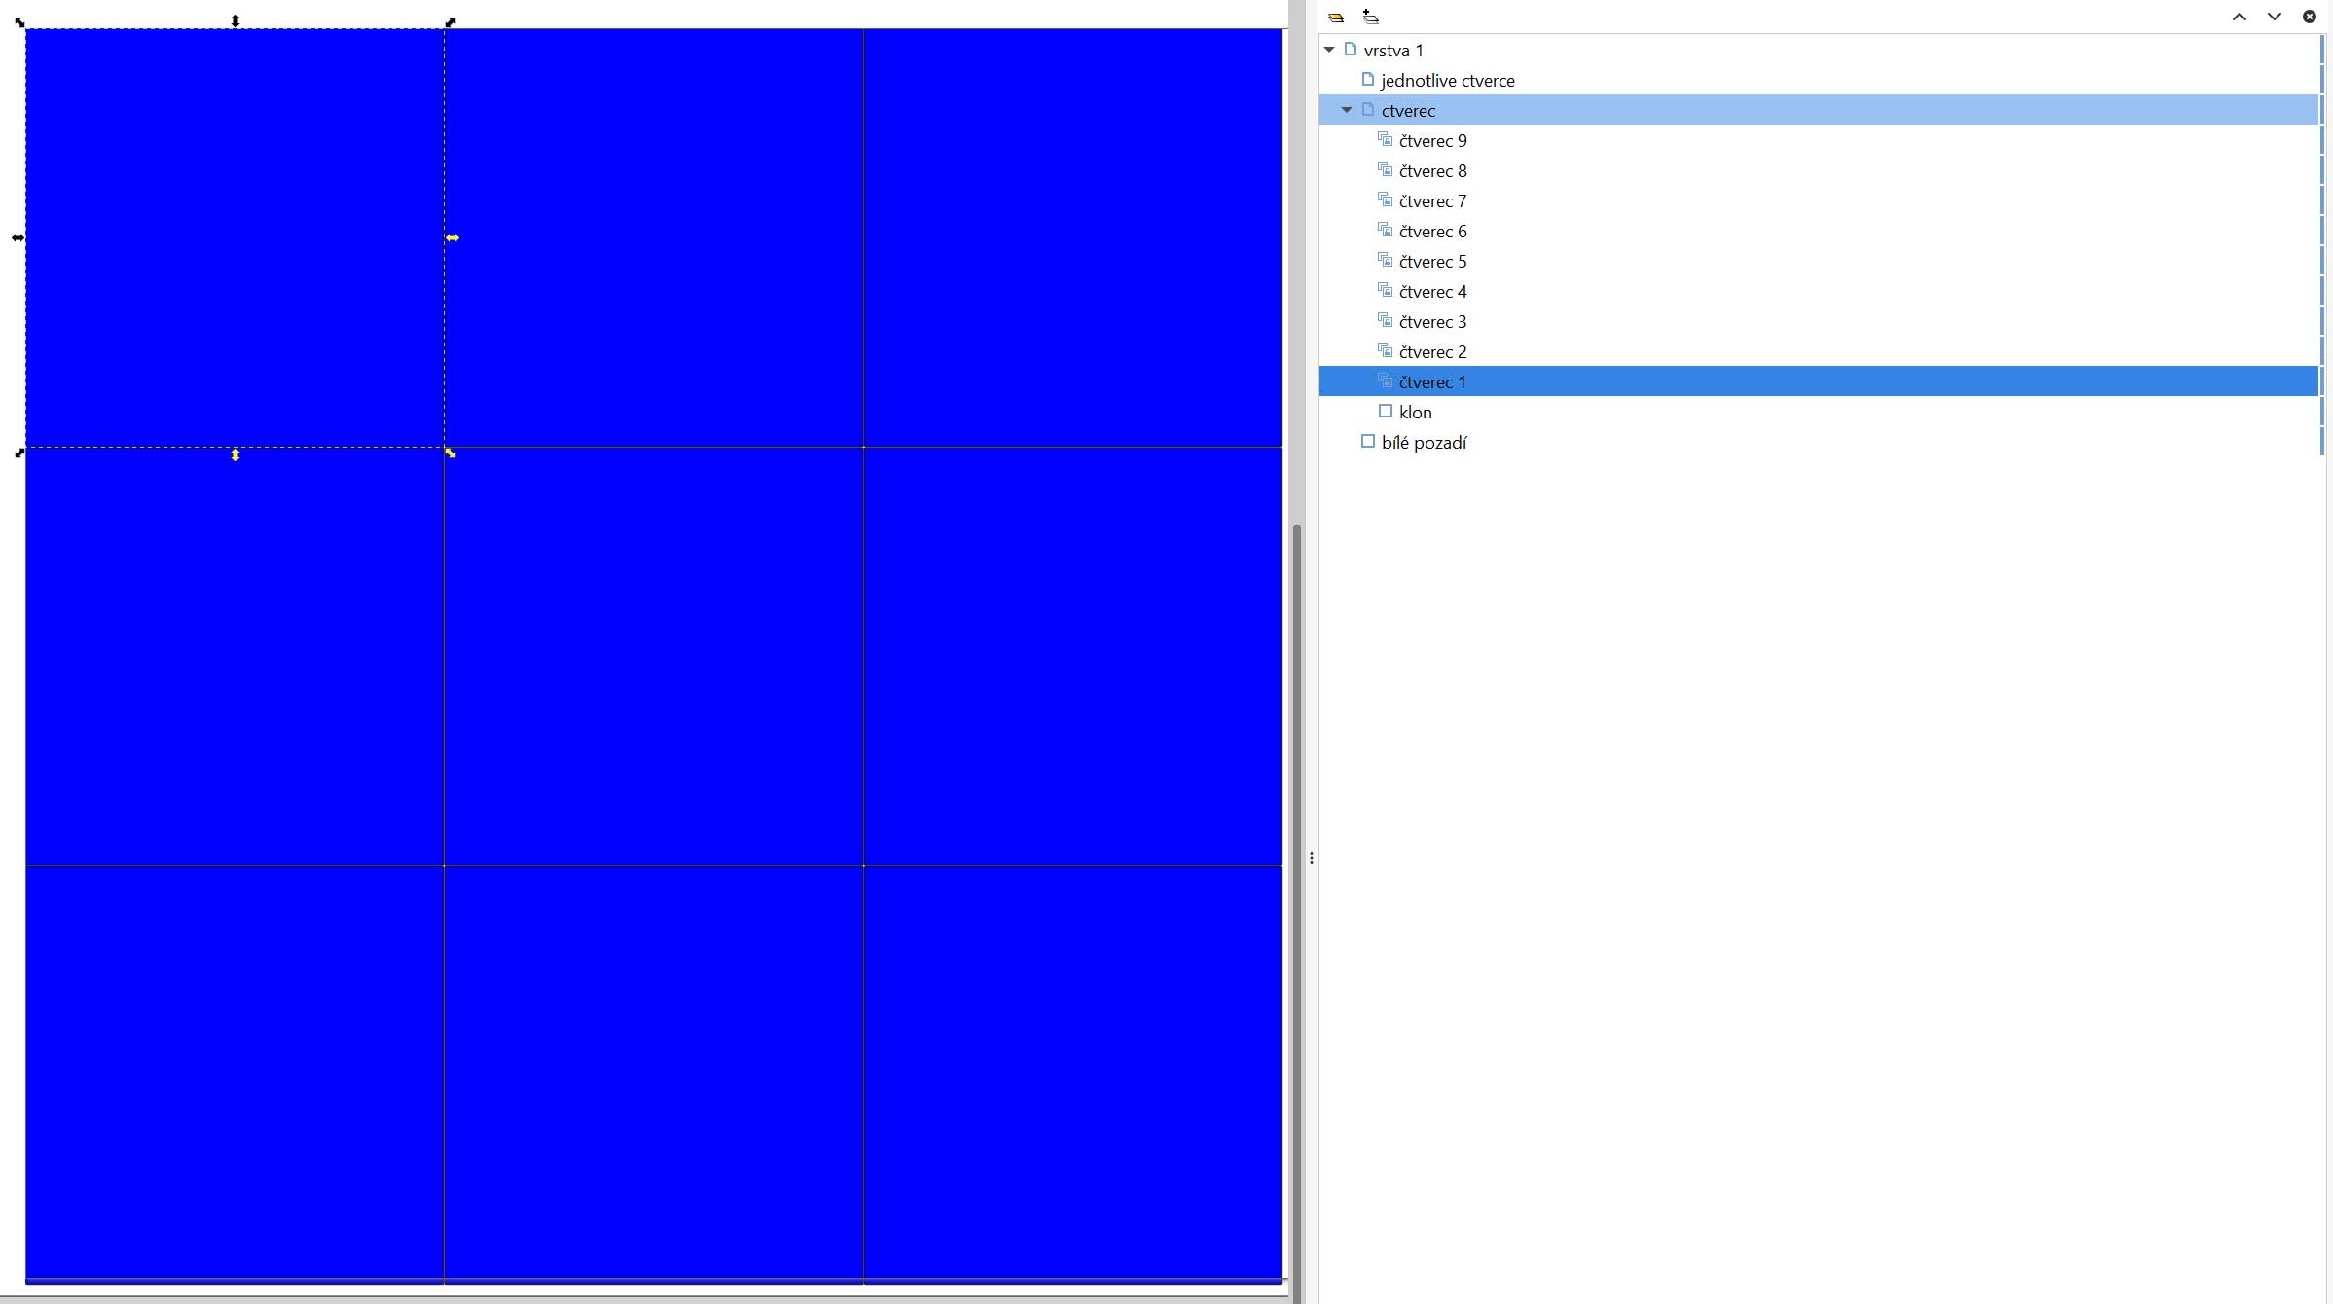The image size is (2333, 1304).
Task: Select the bílé pozadí object
Action: [x=1424, y=442]
